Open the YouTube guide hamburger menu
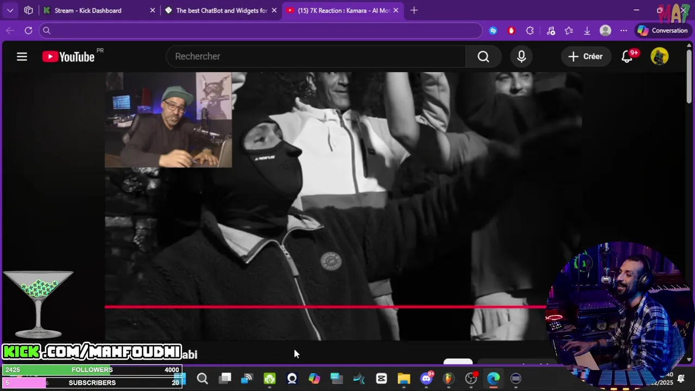This screenshot has width=695, height=391. (22, 56)
